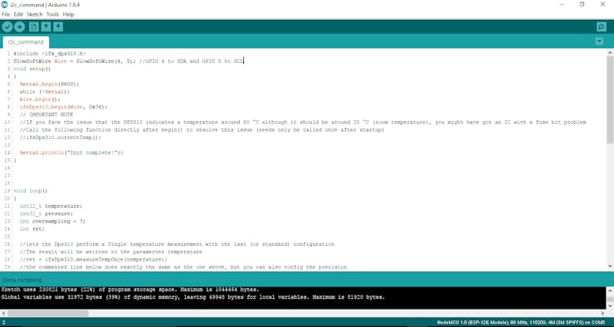Click the Upload arrow icon
614x327 pixels.
pos(20,27)
